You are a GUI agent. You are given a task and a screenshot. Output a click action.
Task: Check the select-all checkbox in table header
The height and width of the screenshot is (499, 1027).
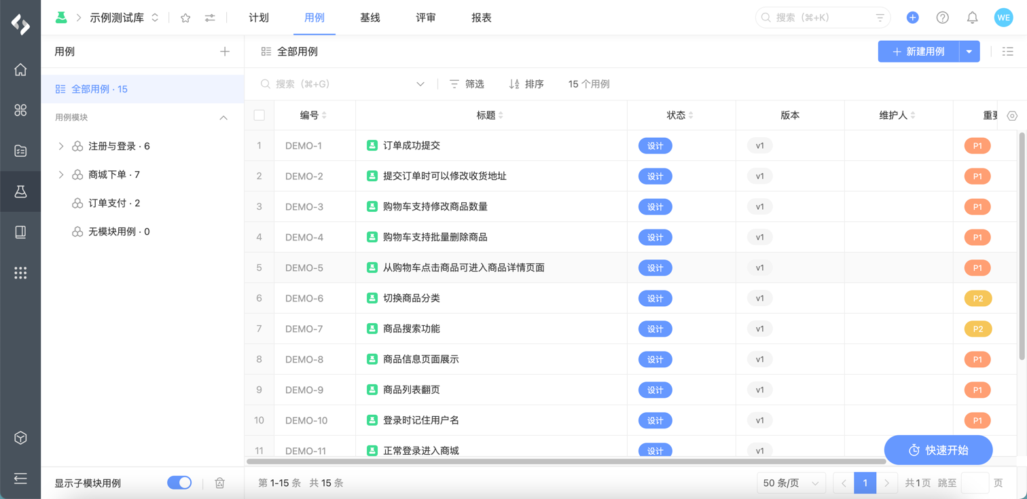click(259, 115)
